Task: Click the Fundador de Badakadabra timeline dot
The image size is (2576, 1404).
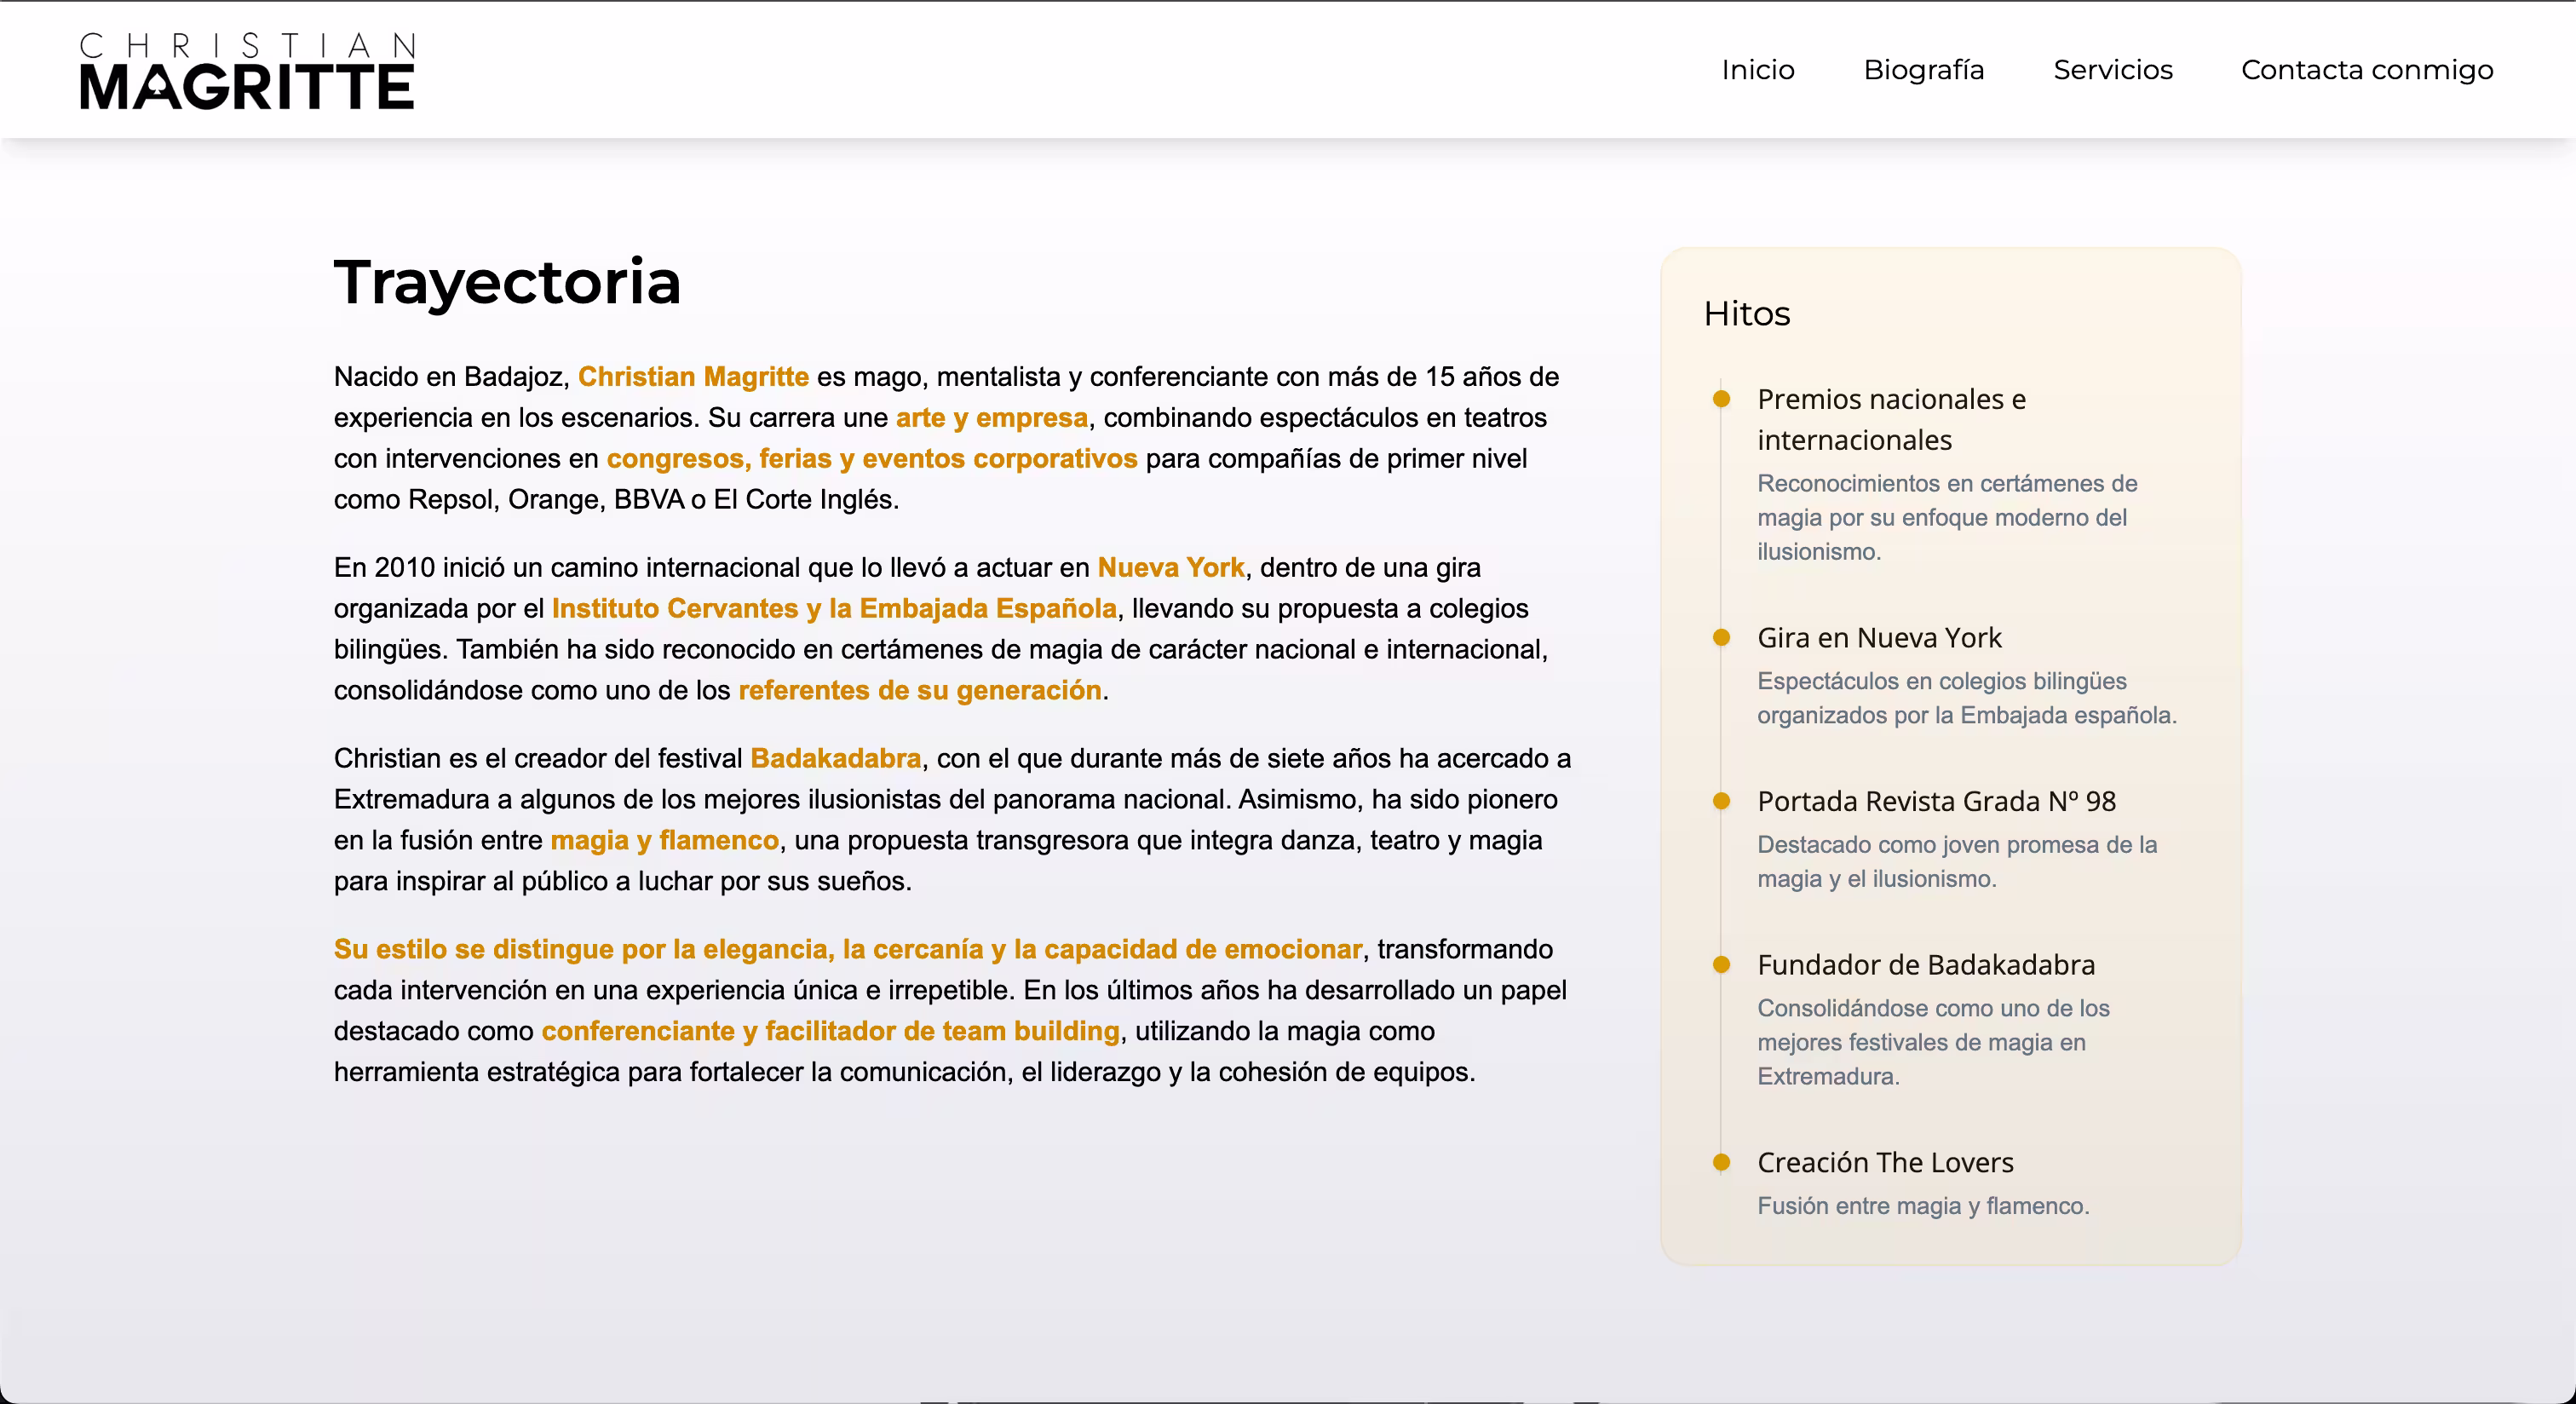Action: pos(1721,965)
